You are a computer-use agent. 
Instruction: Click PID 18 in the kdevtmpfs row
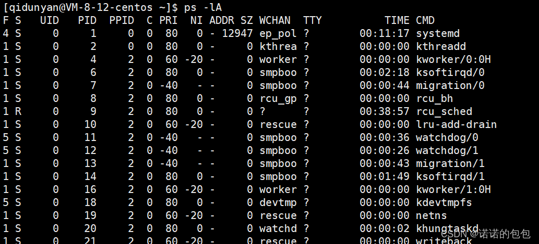(90, 202)
